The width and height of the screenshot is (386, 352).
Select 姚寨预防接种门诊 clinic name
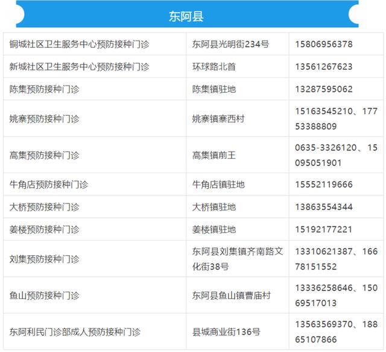pyautogui.click(x=44, y=119)
